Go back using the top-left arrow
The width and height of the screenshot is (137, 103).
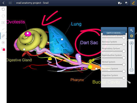click(3, 3)
